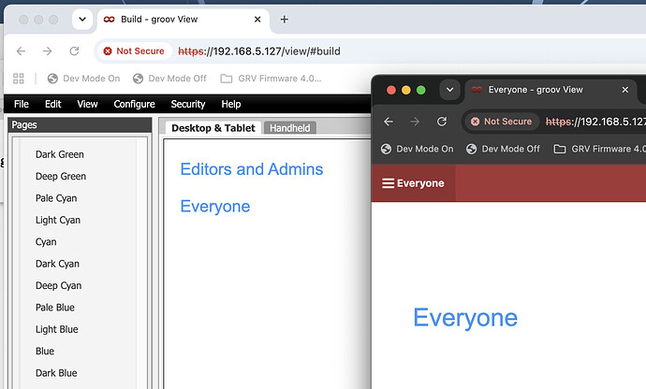This screenshot has width=646, height=389.
Task: Open Dev Mode Off bookmark in Everyone window
Action: pyautogui.click(x=503, y=149)
